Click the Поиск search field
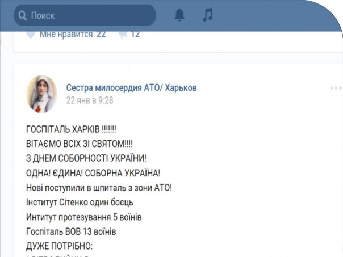Screen dimensions: 343x257 [85, 15]
